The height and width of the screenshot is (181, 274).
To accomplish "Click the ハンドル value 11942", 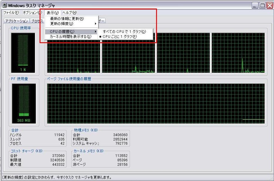I will pyautogui.click(x=59, y=135).
